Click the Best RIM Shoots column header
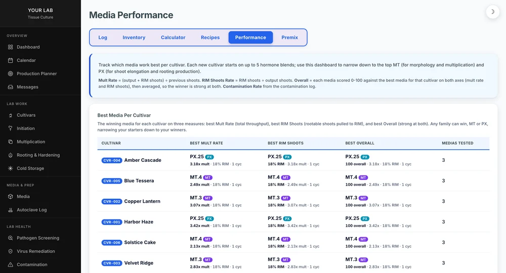 (285, 143)
